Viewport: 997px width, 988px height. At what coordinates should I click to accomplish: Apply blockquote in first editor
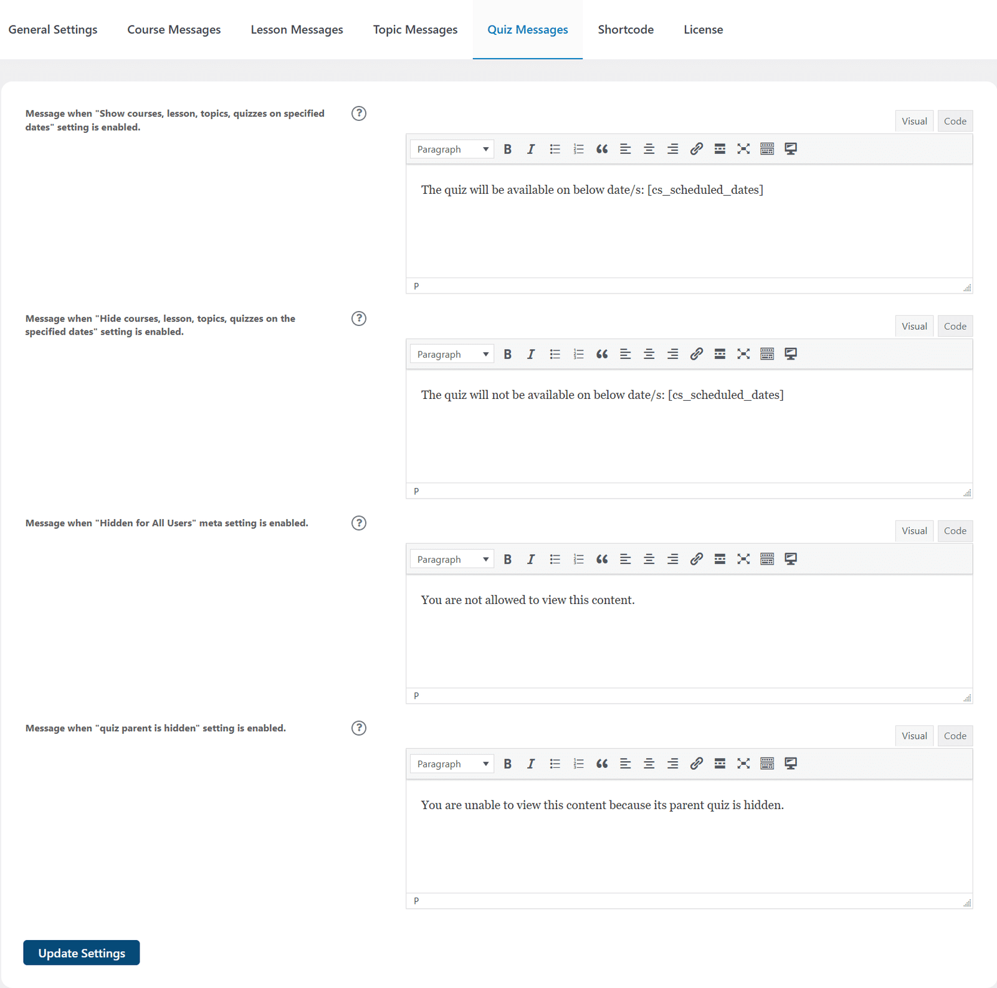click(602, 149)
